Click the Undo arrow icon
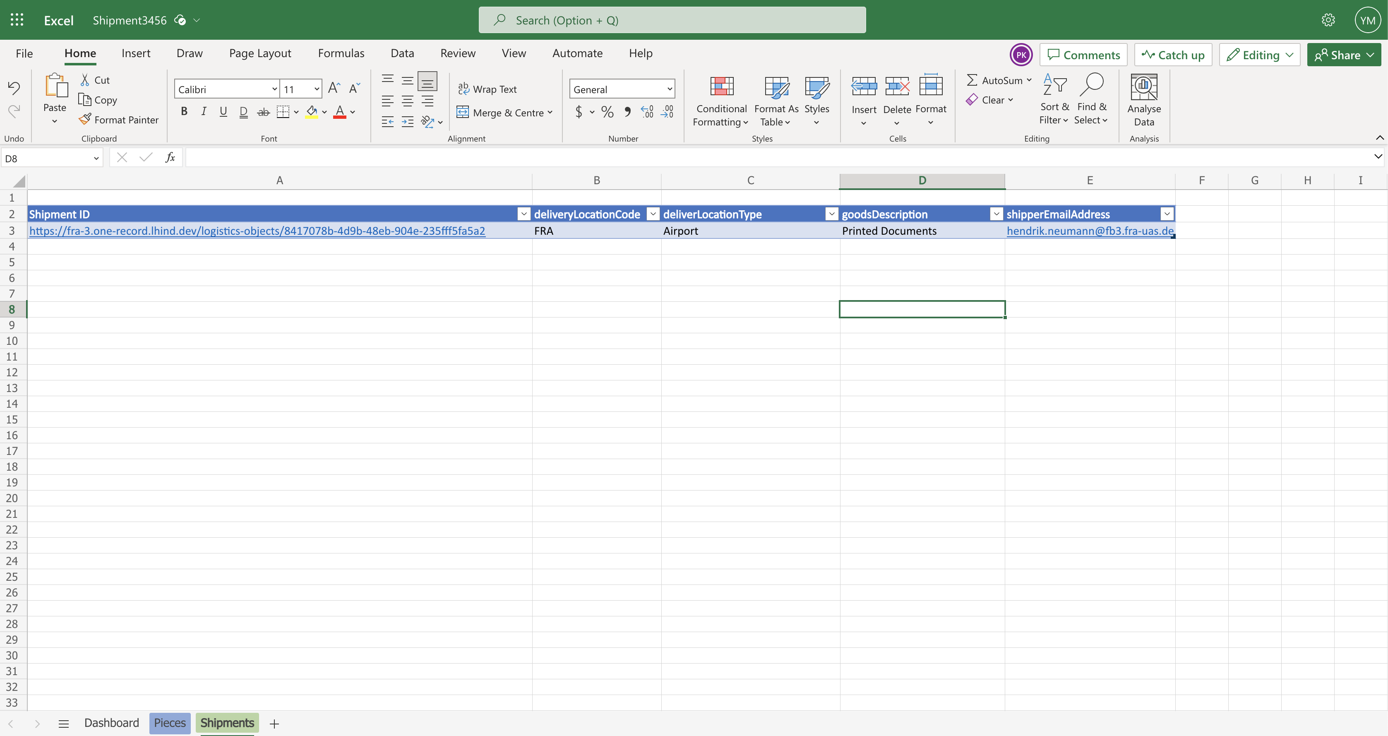This screenshot has height=736, width=1388. (x=14, y=87)
